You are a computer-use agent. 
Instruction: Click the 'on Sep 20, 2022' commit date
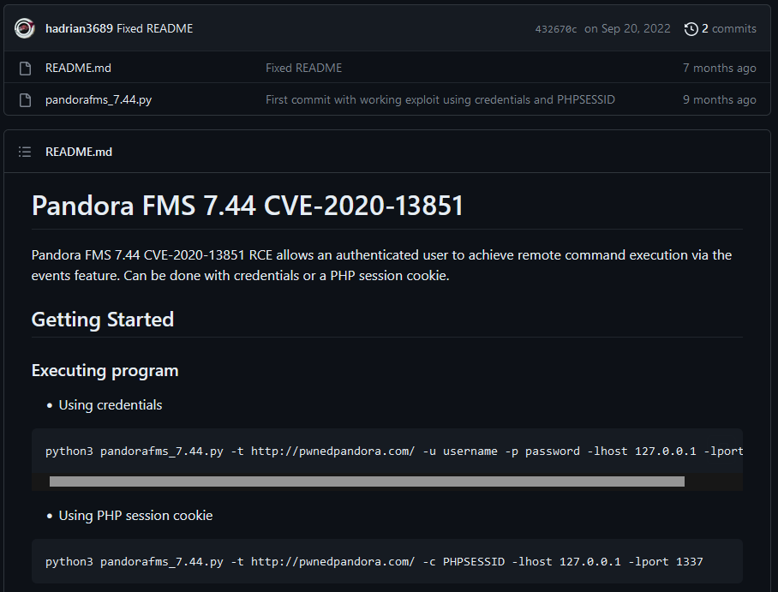point(627,29)
